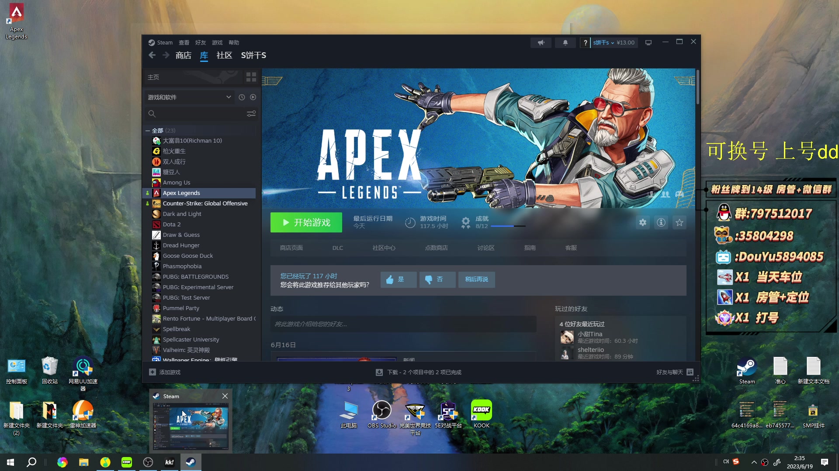
Task: Open the Steam notifications bell
Action: tap(565, 43)
